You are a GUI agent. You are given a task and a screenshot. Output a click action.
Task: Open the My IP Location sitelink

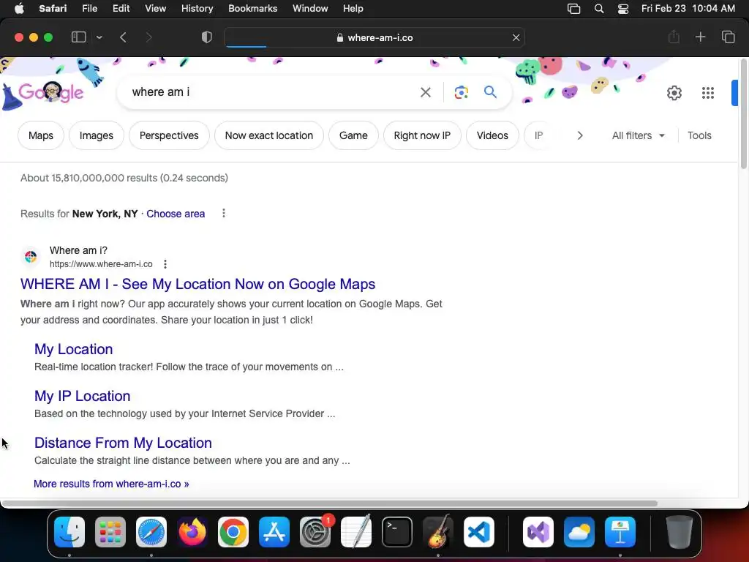(x=82, y=396)
